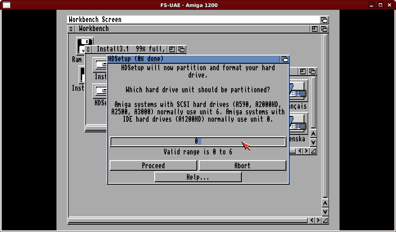This screenshot has width=396, height=232.
Task: Click Install3.1 window close gadget
Action: click(x=88, y=49)
